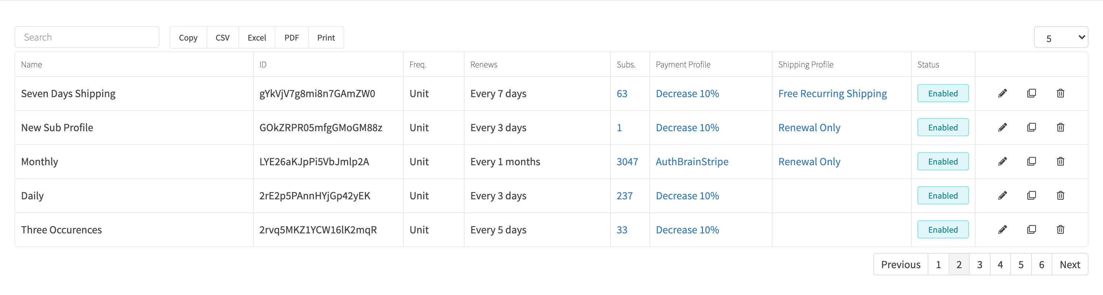Edit the Daily profile
This screenshot has width=1103, height=295.
point(1002,196)
